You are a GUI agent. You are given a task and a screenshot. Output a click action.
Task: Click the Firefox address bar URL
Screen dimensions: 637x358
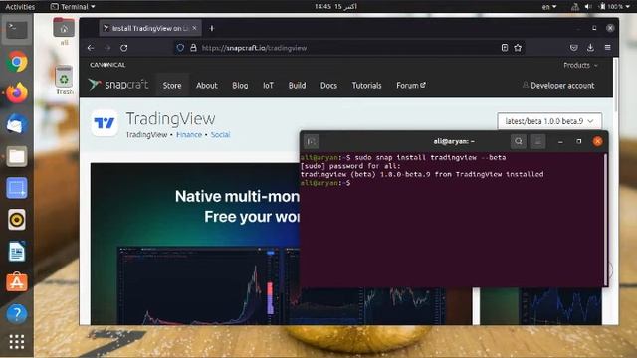pos(255,48)
